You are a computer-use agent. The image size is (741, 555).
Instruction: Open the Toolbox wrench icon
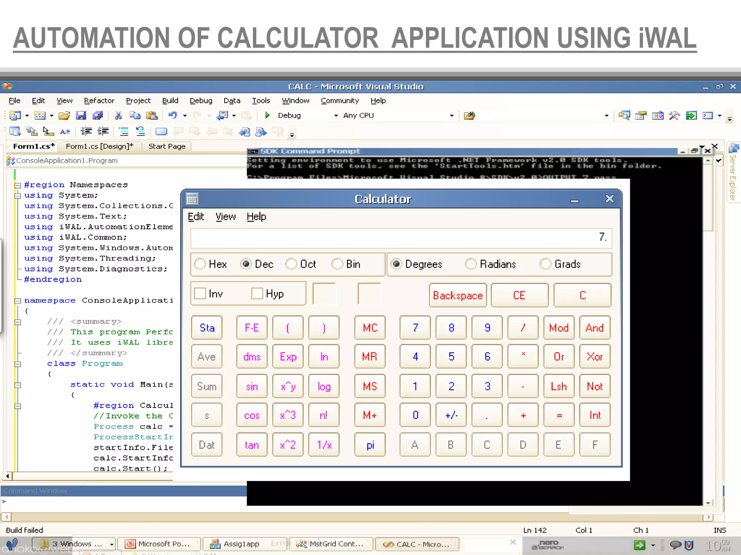(x=674, y=116)
